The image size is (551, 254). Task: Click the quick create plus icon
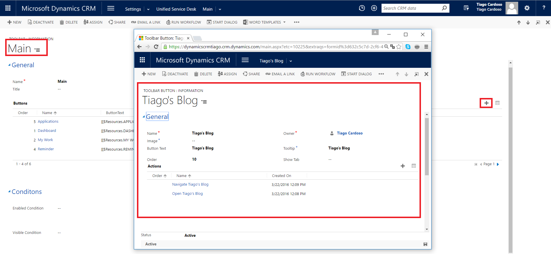374,8
